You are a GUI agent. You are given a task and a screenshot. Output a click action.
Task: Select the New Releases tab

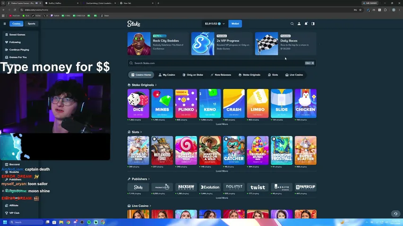point(221,75)
